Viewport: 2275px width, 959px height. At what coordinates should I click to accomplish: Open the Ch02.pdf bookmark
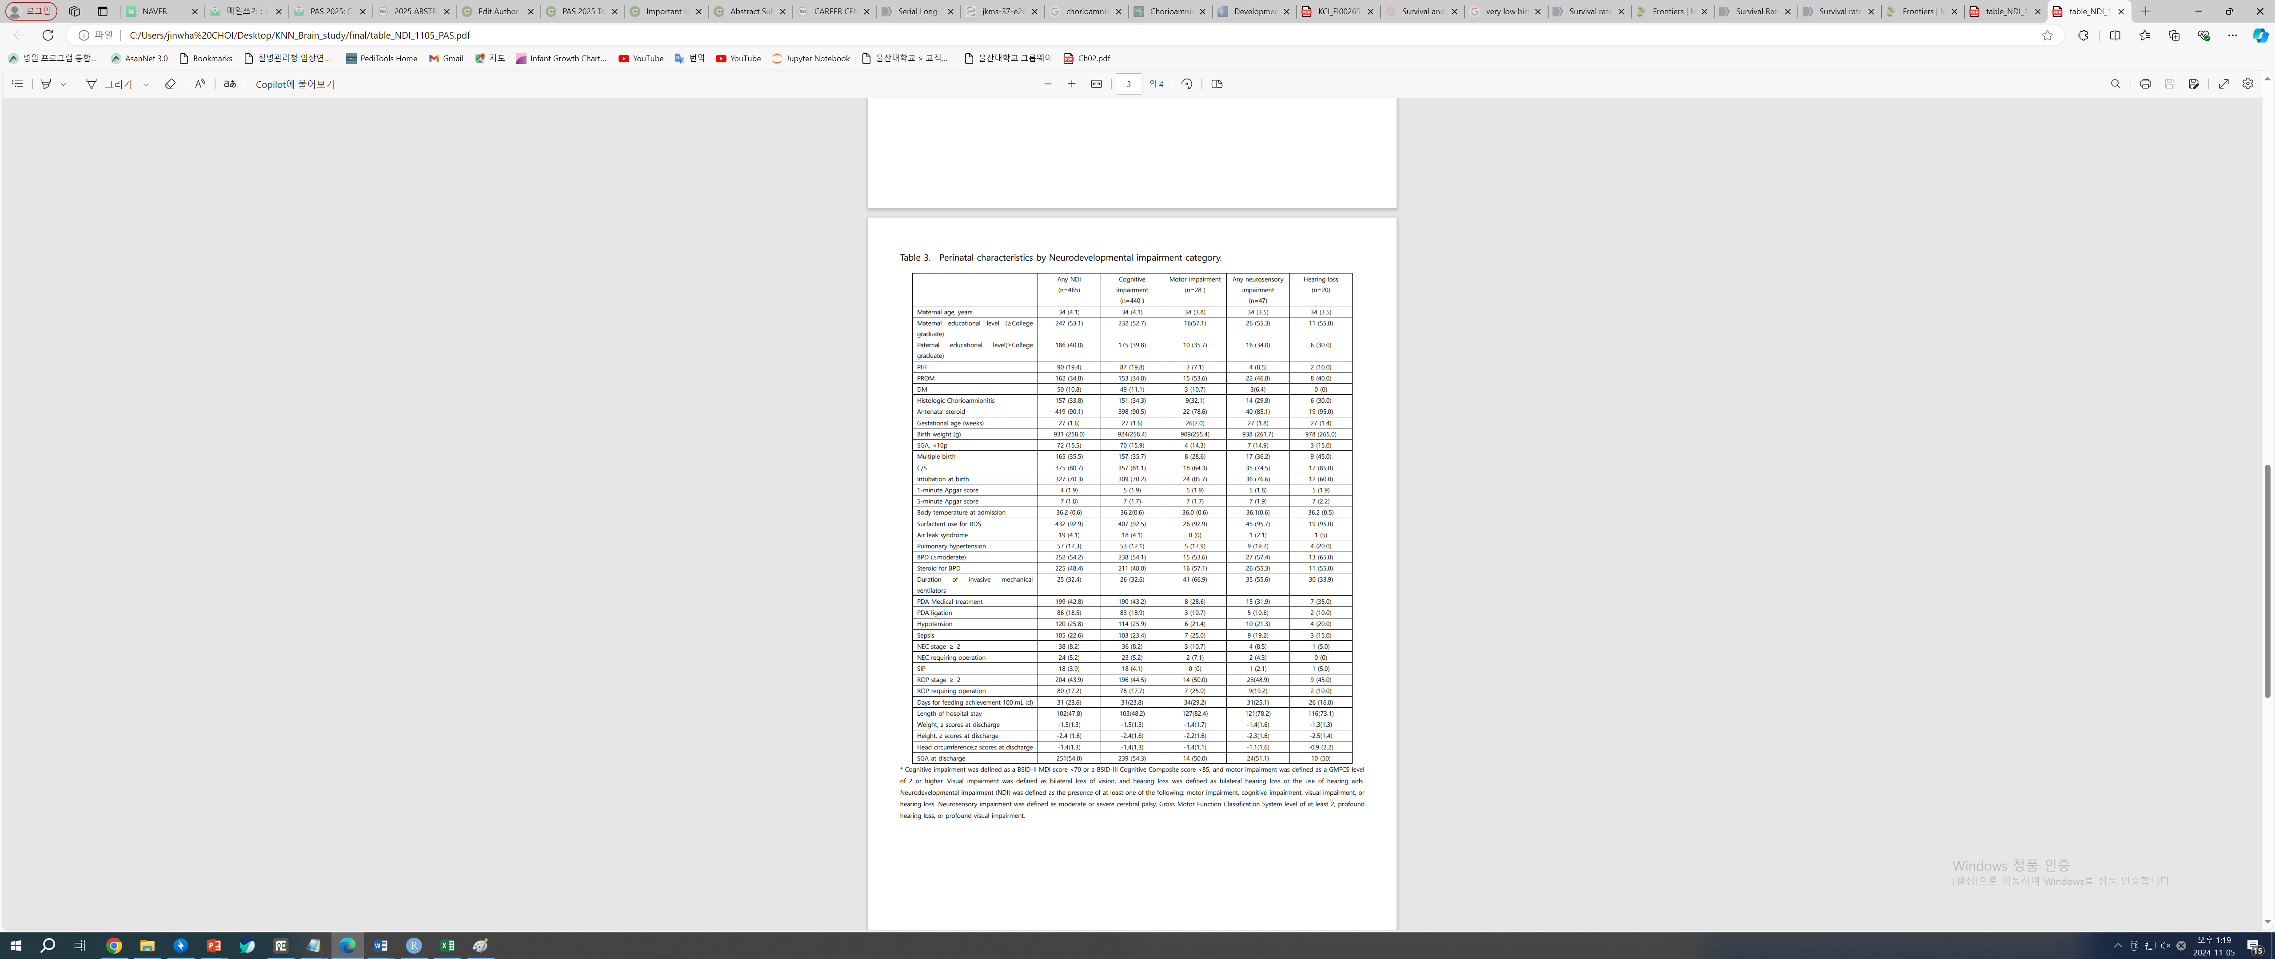(1087, 58)
